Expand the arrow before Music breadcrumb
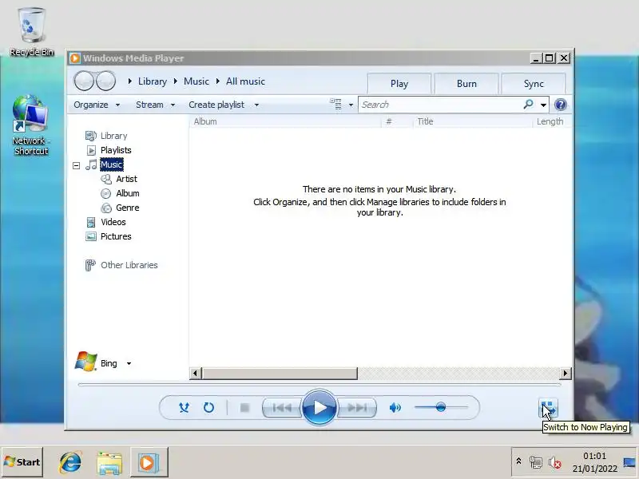This screenshot has height=479, width=639. pyautogui.click(x=176, y=81)
